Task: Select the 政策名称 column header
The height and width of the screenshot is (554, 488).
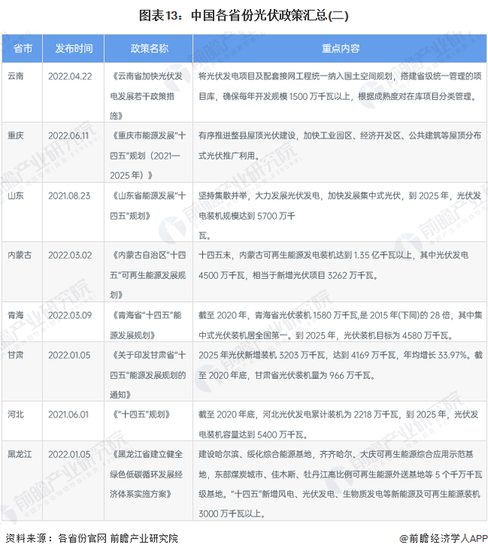Action: point(149,48)
